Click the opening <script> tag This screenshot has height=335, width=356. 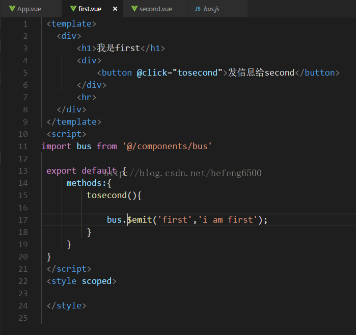67,134
